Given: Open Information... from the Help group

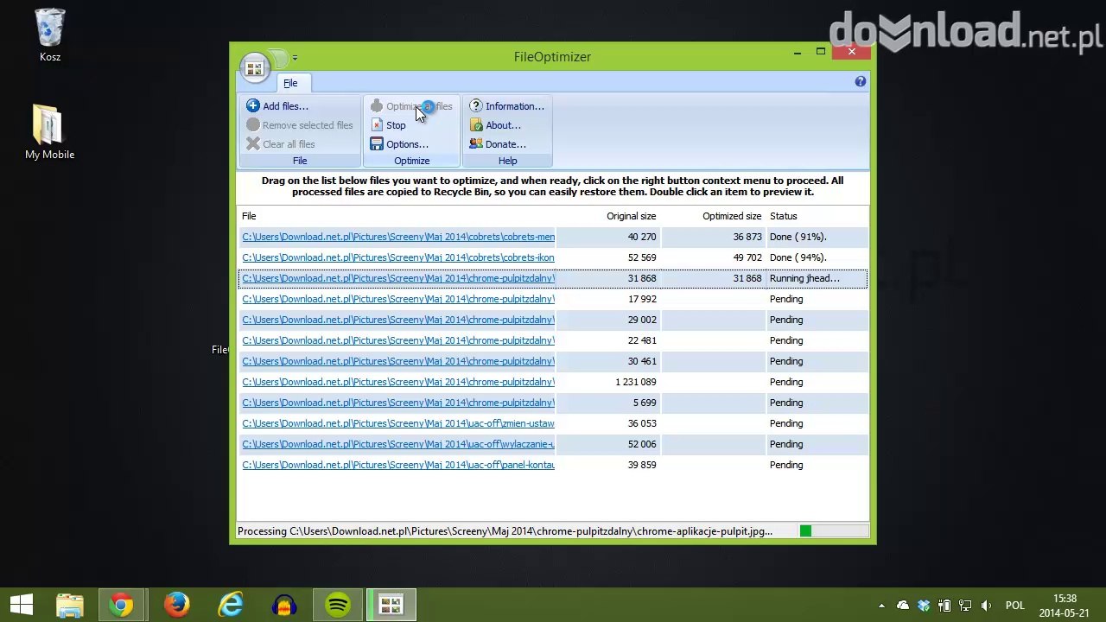Looking at the screenshot, I should point(506,106).
